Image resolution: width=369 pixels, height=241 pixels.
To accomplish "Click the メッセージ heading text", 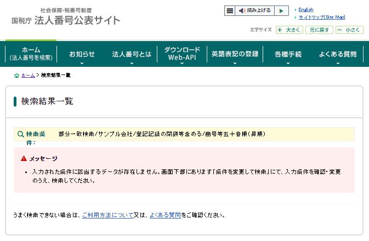I will click(x=43, y=159).
